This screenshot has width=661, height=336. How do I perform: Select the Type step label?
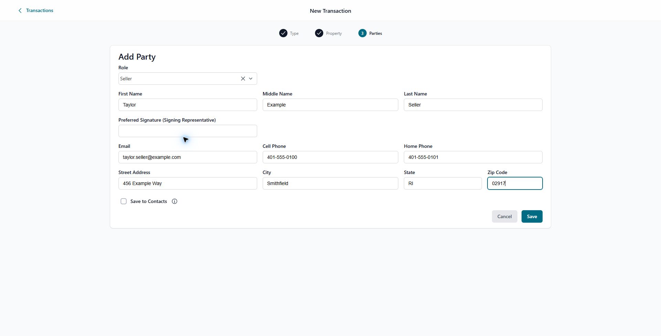point(294,33)
